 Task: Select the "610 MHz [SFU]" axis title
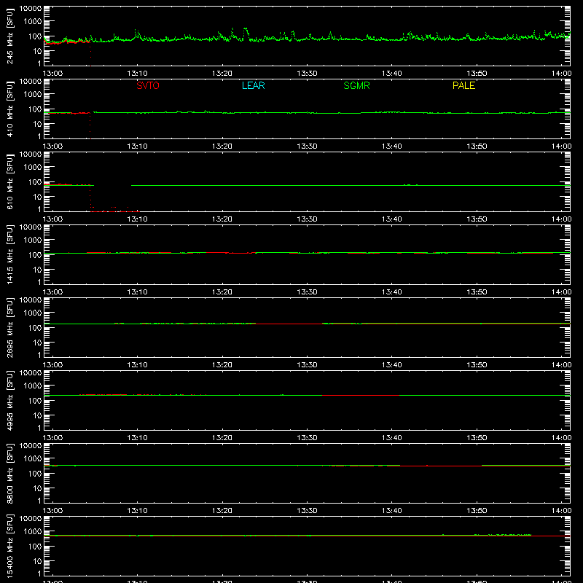[x=9, y=181]
